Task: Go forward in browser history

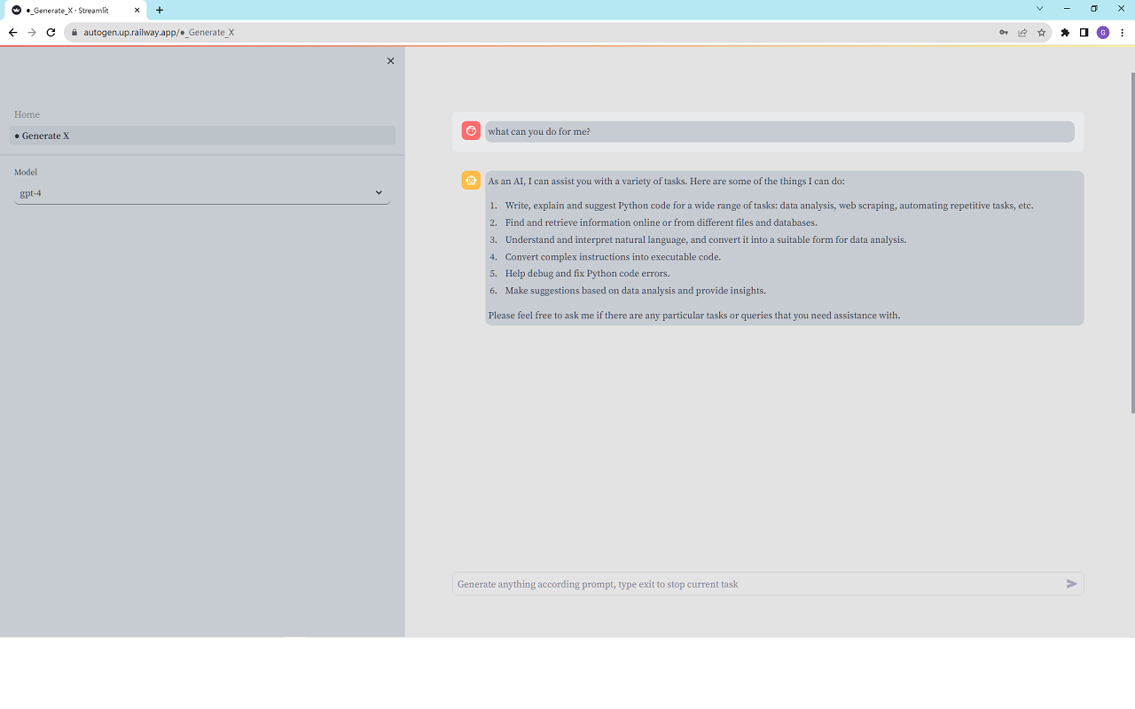Action: (x=32, y=32)
